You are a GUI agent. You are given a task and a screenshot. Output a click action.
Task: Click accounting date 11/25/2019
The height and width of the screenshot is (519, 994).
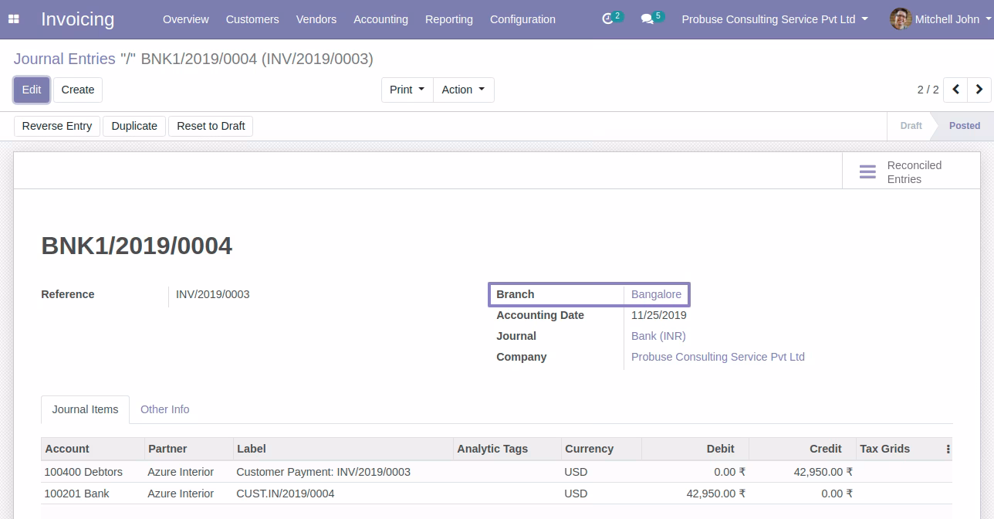[x=658, y=315]
